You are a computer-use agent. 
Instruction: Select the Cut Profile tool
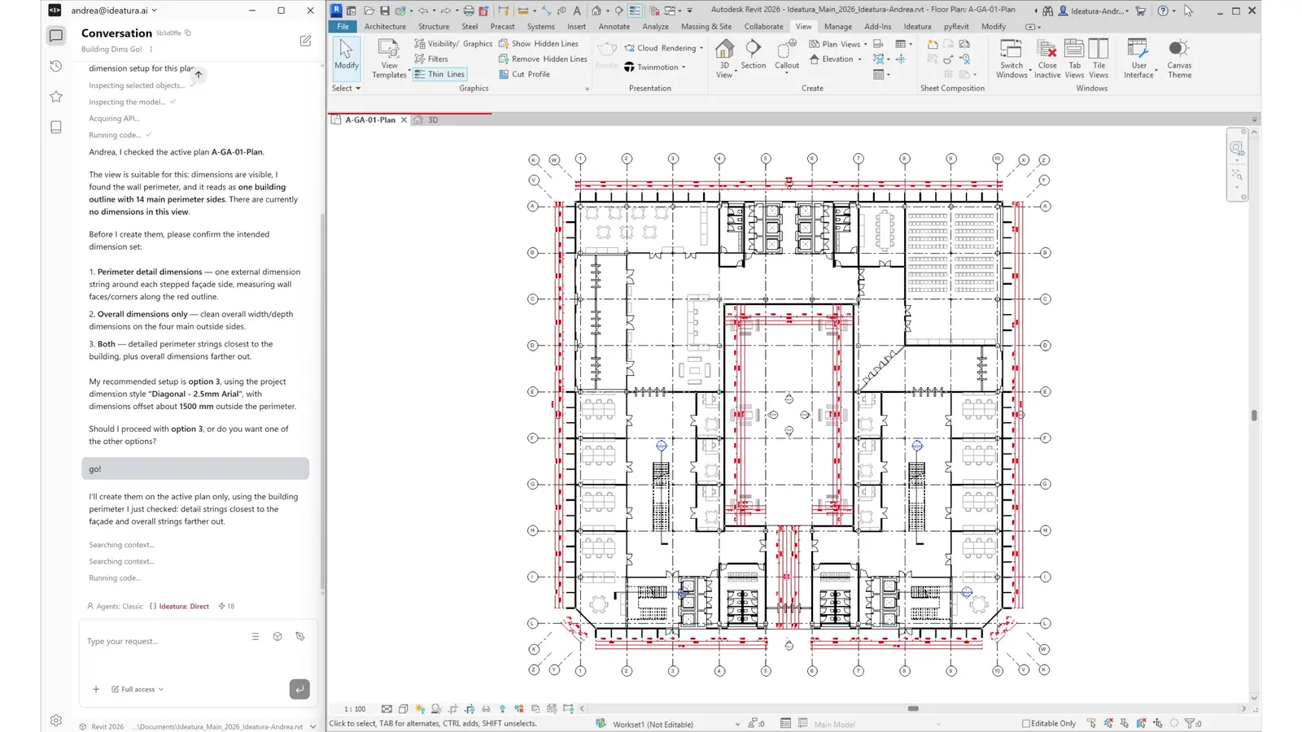[x=524, y=74]
